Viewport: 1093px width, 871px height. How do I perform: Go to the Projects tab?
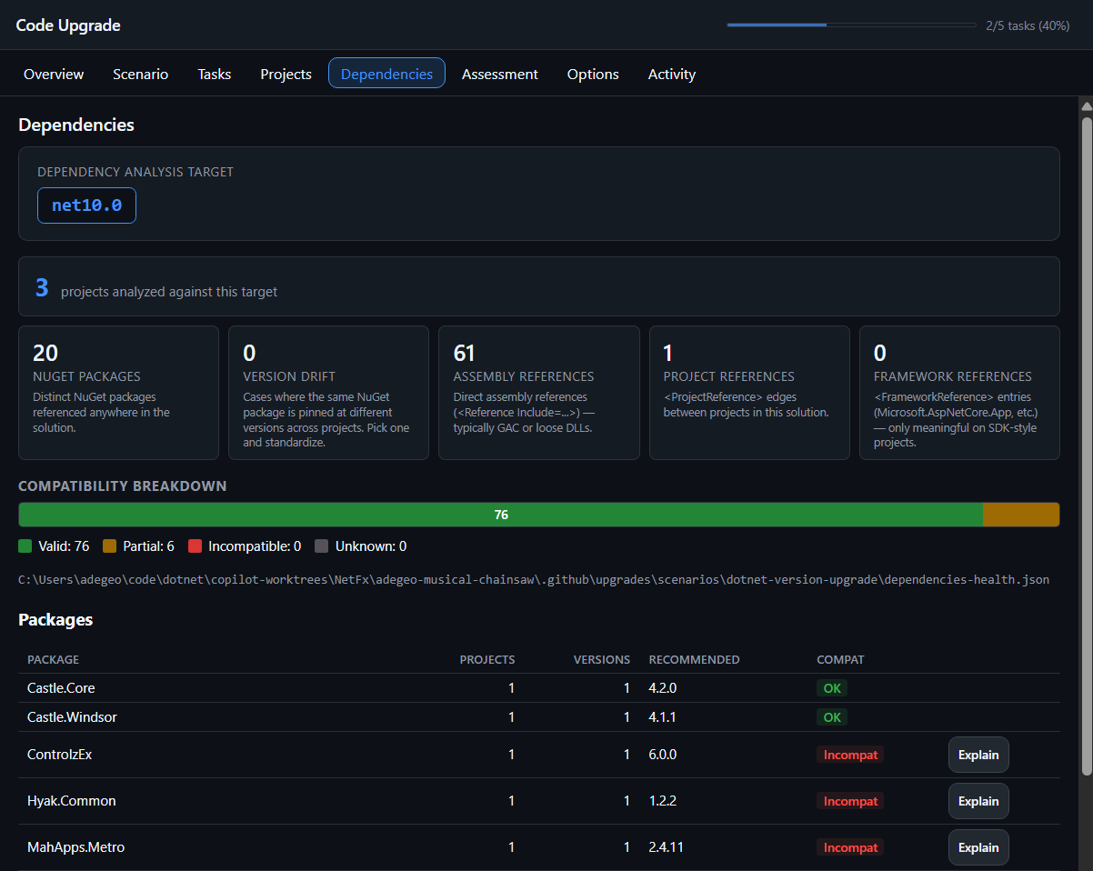286,75
